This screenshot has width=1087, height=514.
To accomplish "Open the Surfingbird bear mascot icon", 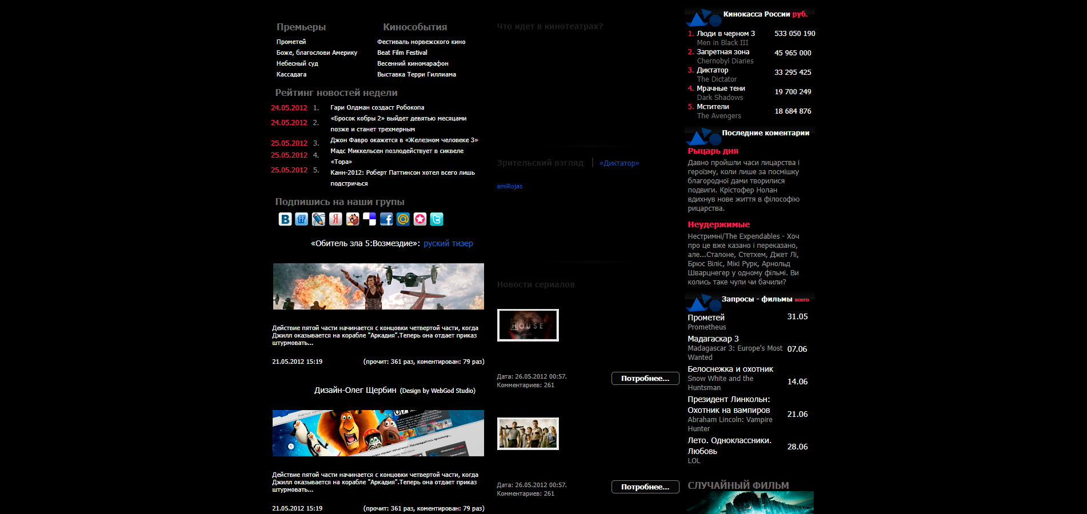I will click(x=353, y=219).
